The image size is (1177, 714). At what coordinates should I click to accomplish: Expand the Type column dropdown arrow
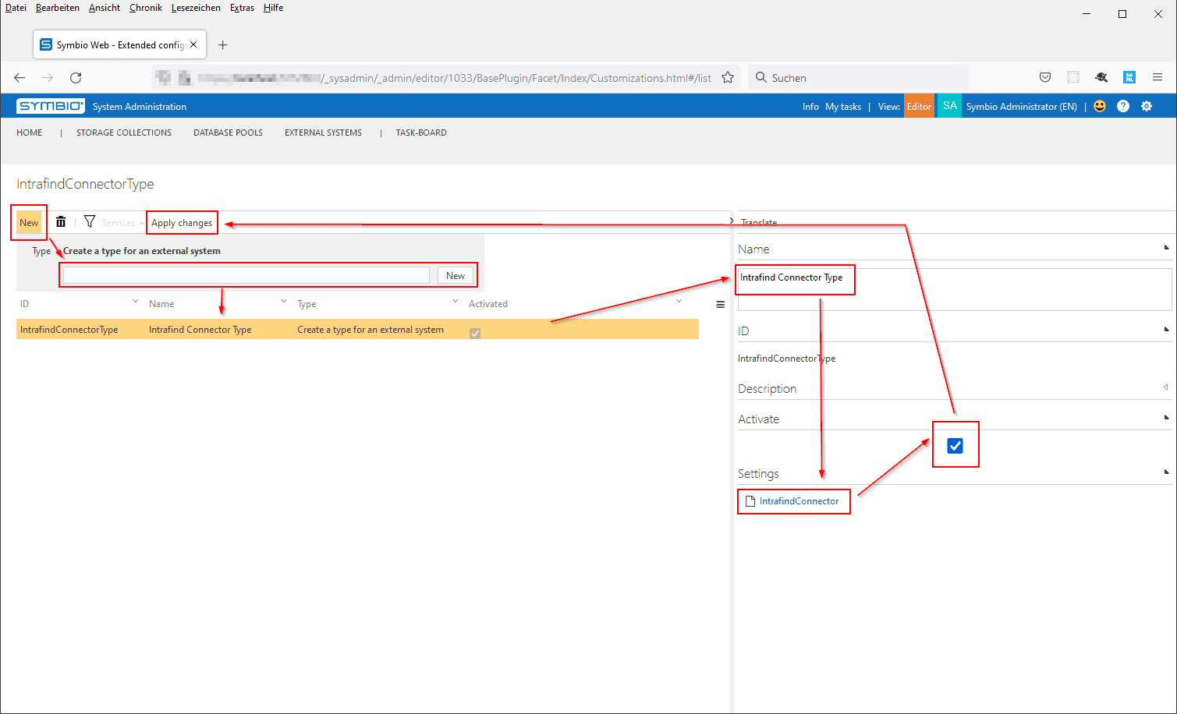click(x=455, y=302)
